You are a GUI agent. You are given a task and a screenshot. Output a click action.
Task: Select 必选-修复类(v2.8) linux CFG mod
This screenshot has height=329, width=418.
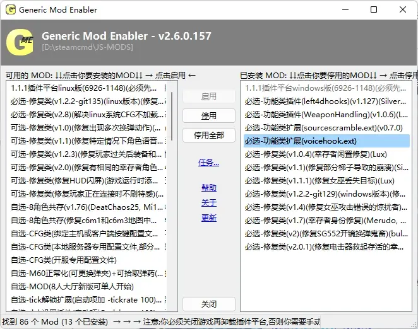coord(87,115)
